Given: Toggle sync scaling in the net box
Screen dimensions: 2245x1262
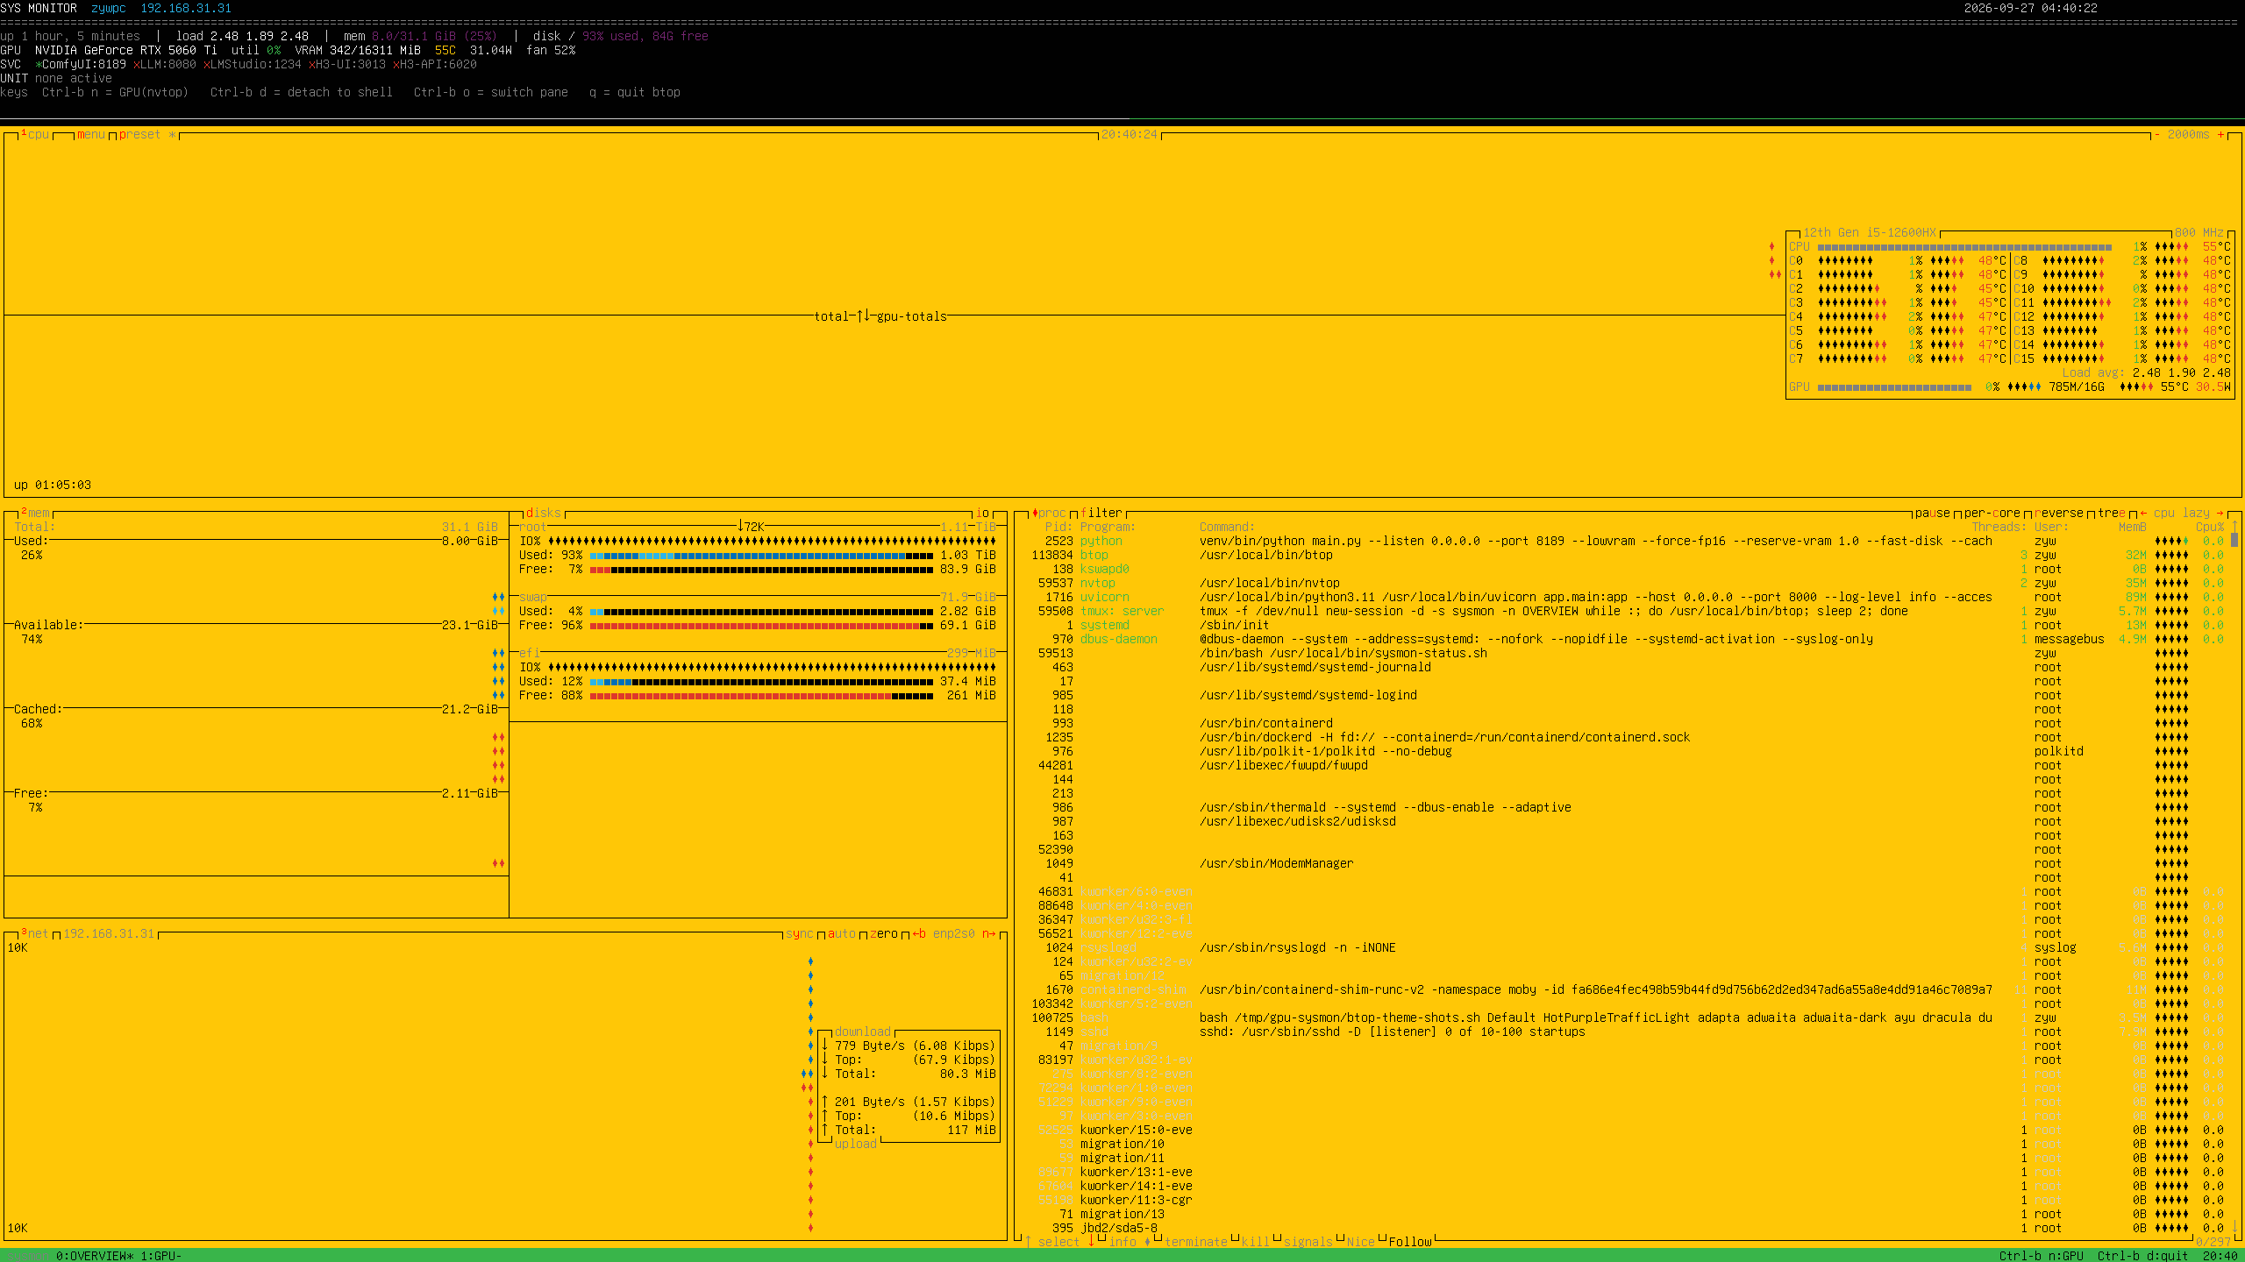Looking at the screenshot, I should [x=800, y=933].
